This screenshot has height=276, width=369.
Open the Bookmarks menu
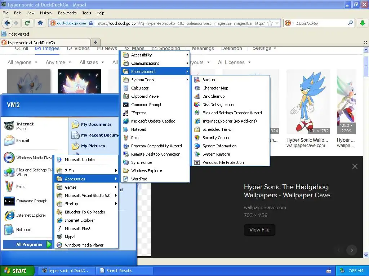tap(67, 13)
